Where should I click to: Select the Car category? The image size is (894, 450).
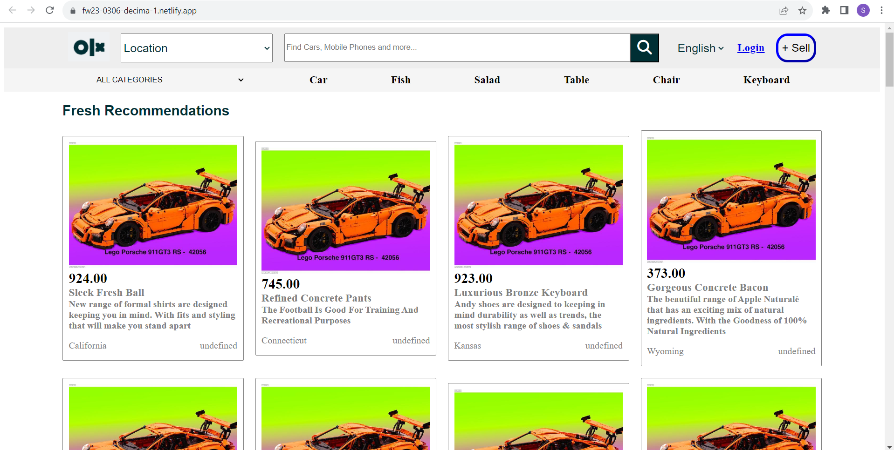[x=318, y=80]
